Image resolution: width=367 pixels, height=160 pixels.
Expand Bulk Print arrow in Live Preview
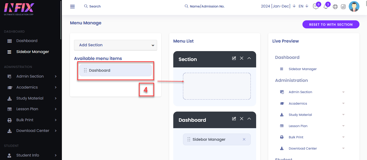point(343,137)
